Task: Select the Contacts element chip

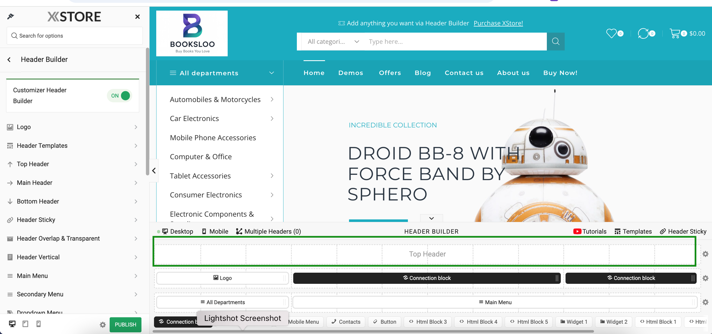Action: click(346, 322)
